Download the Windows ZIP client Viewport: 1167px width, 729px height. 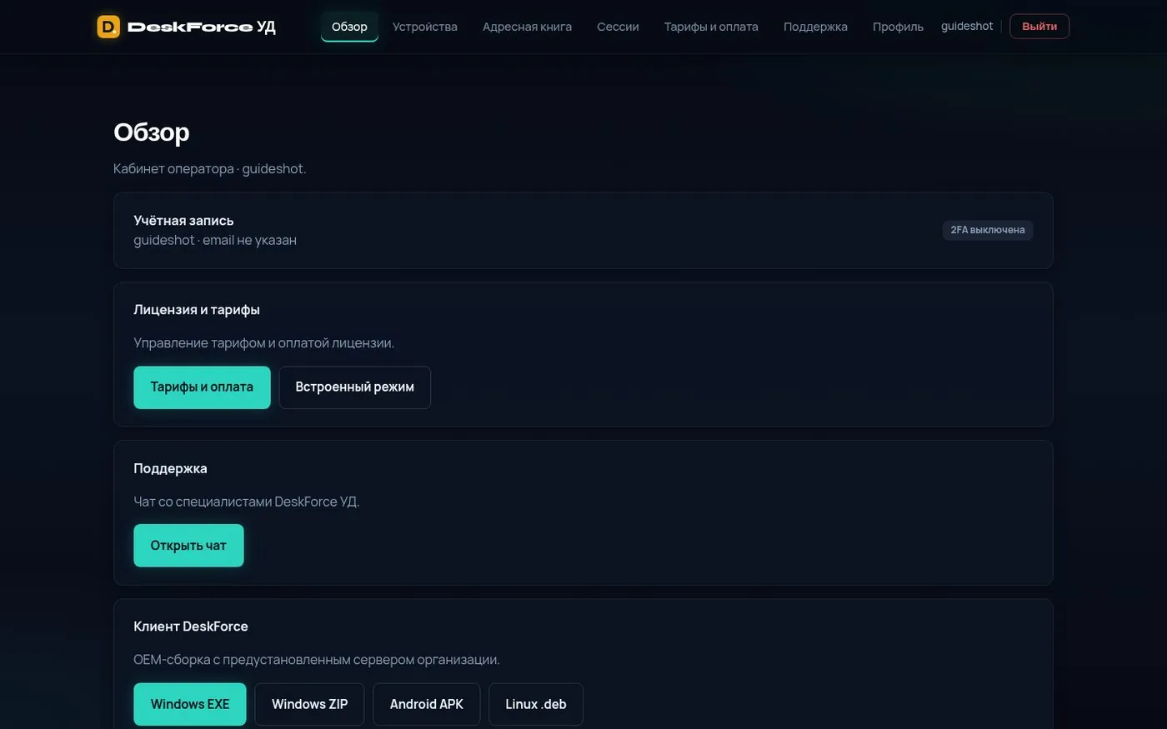(309, 705)
